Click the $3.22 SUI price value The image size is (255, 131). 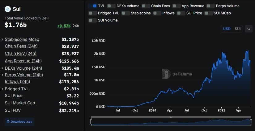[73, 96]
